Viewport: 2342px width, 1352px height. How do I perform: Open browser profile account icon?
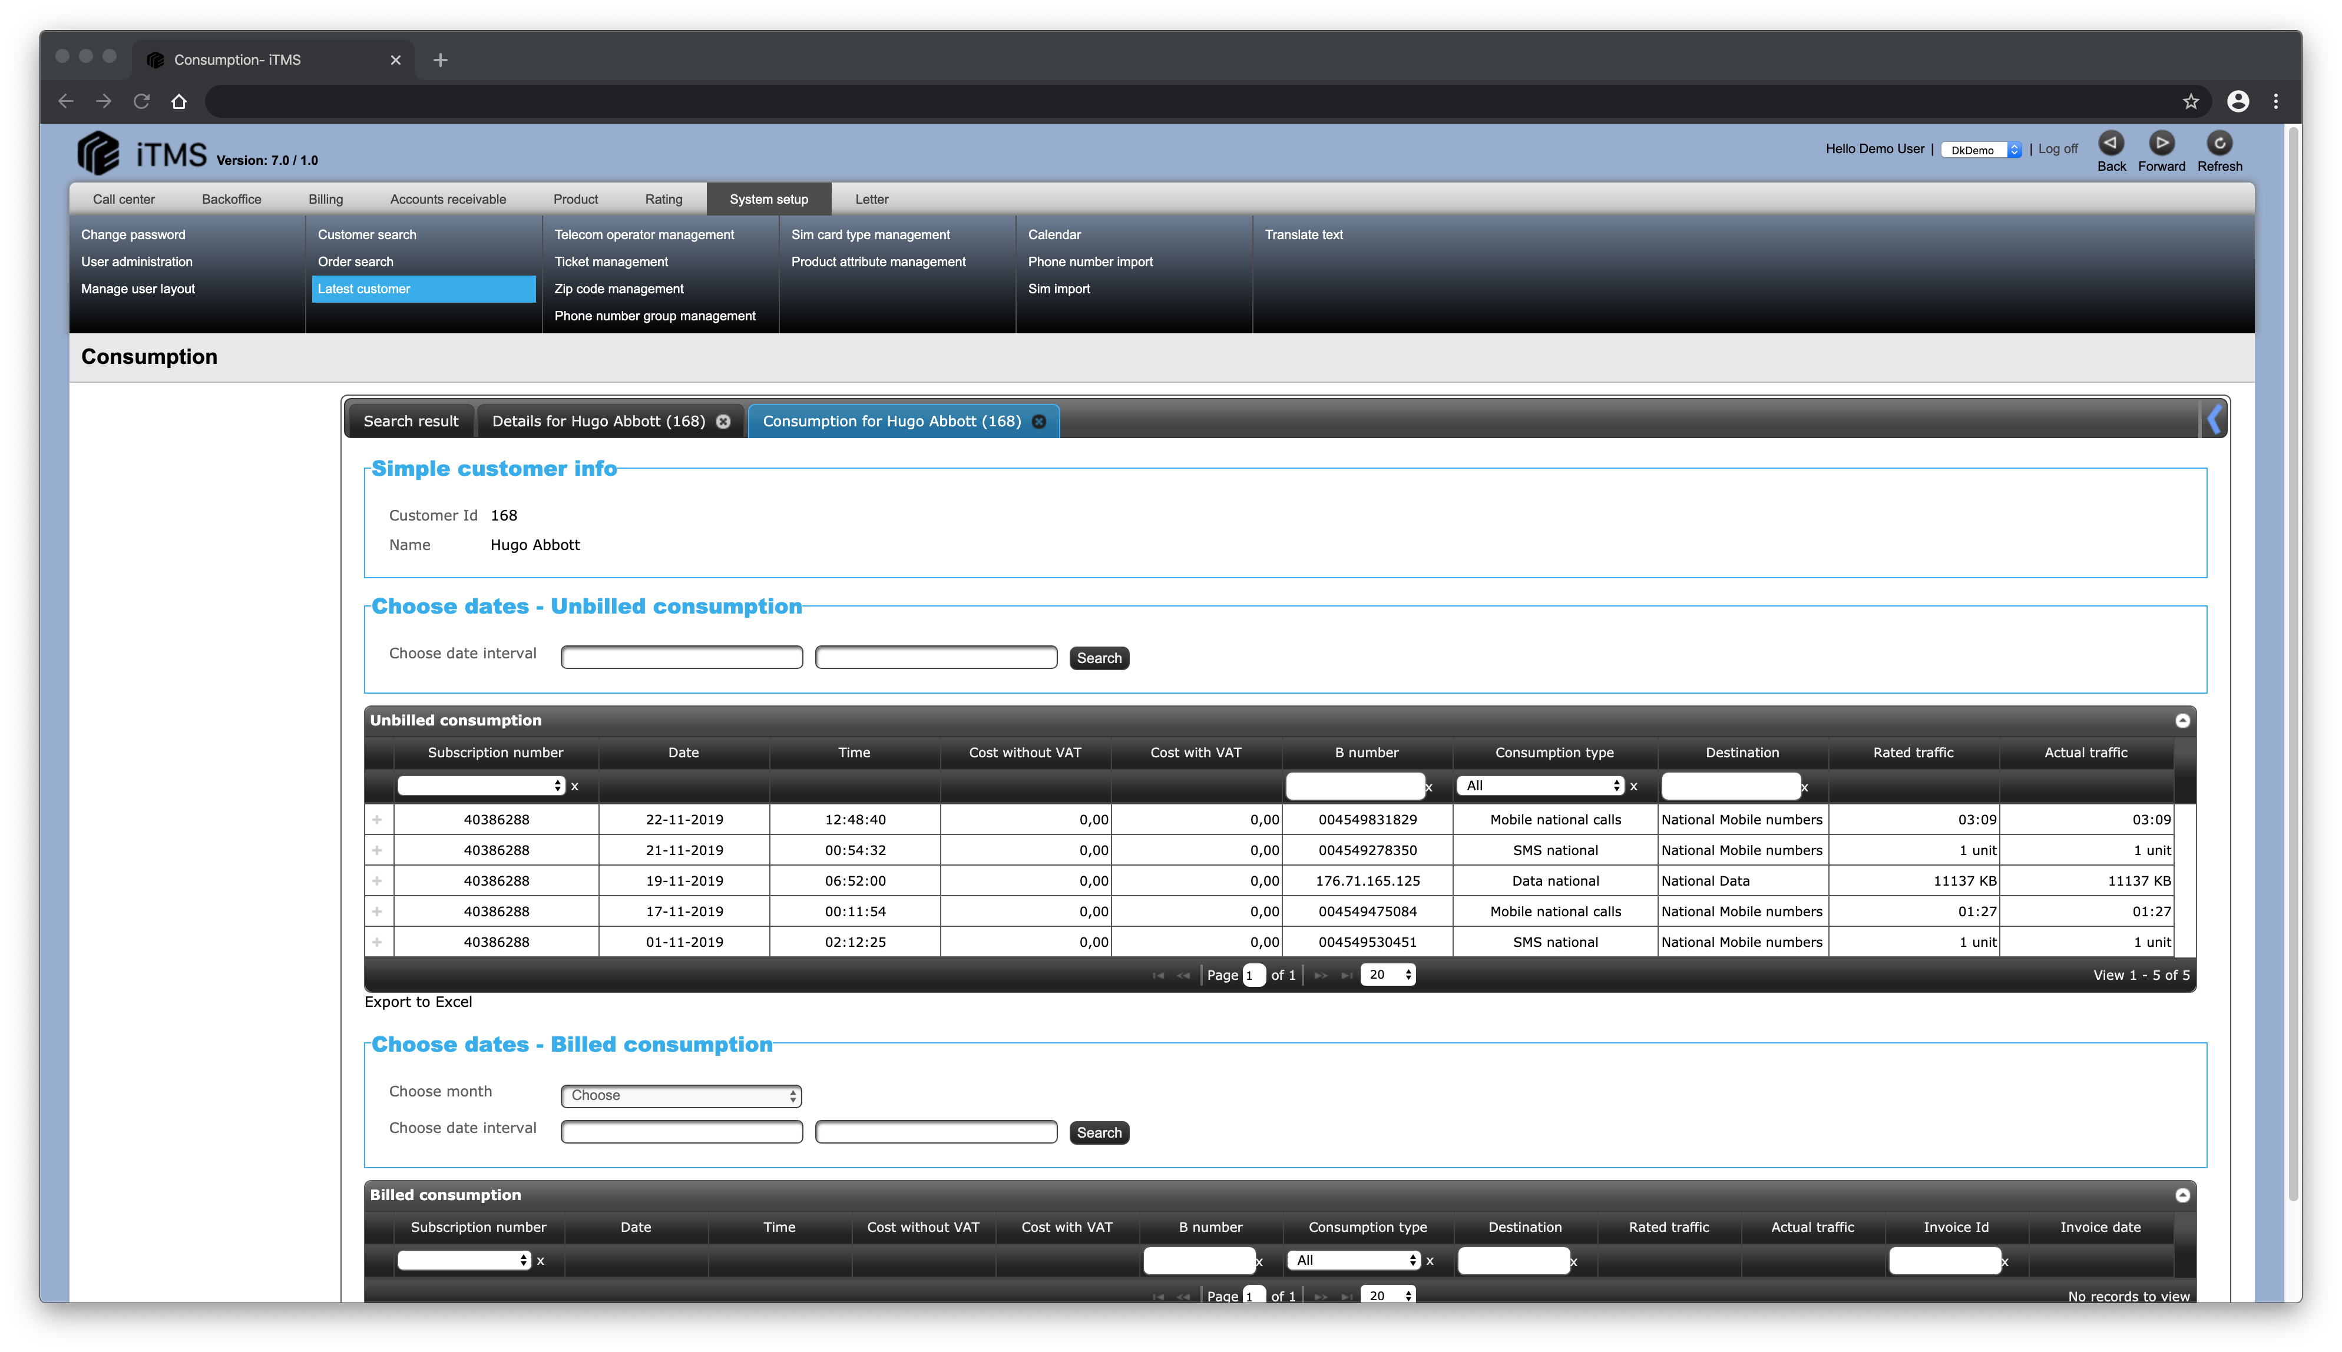(x=2238, y=101)
